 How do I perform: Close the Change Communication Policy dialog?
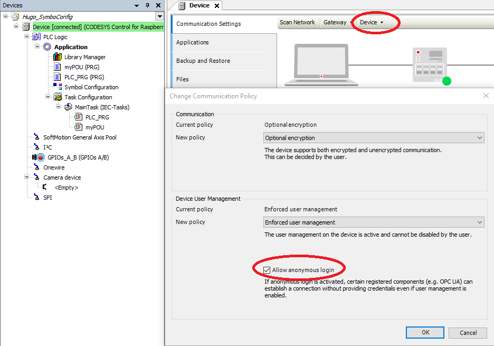point(486,96)
